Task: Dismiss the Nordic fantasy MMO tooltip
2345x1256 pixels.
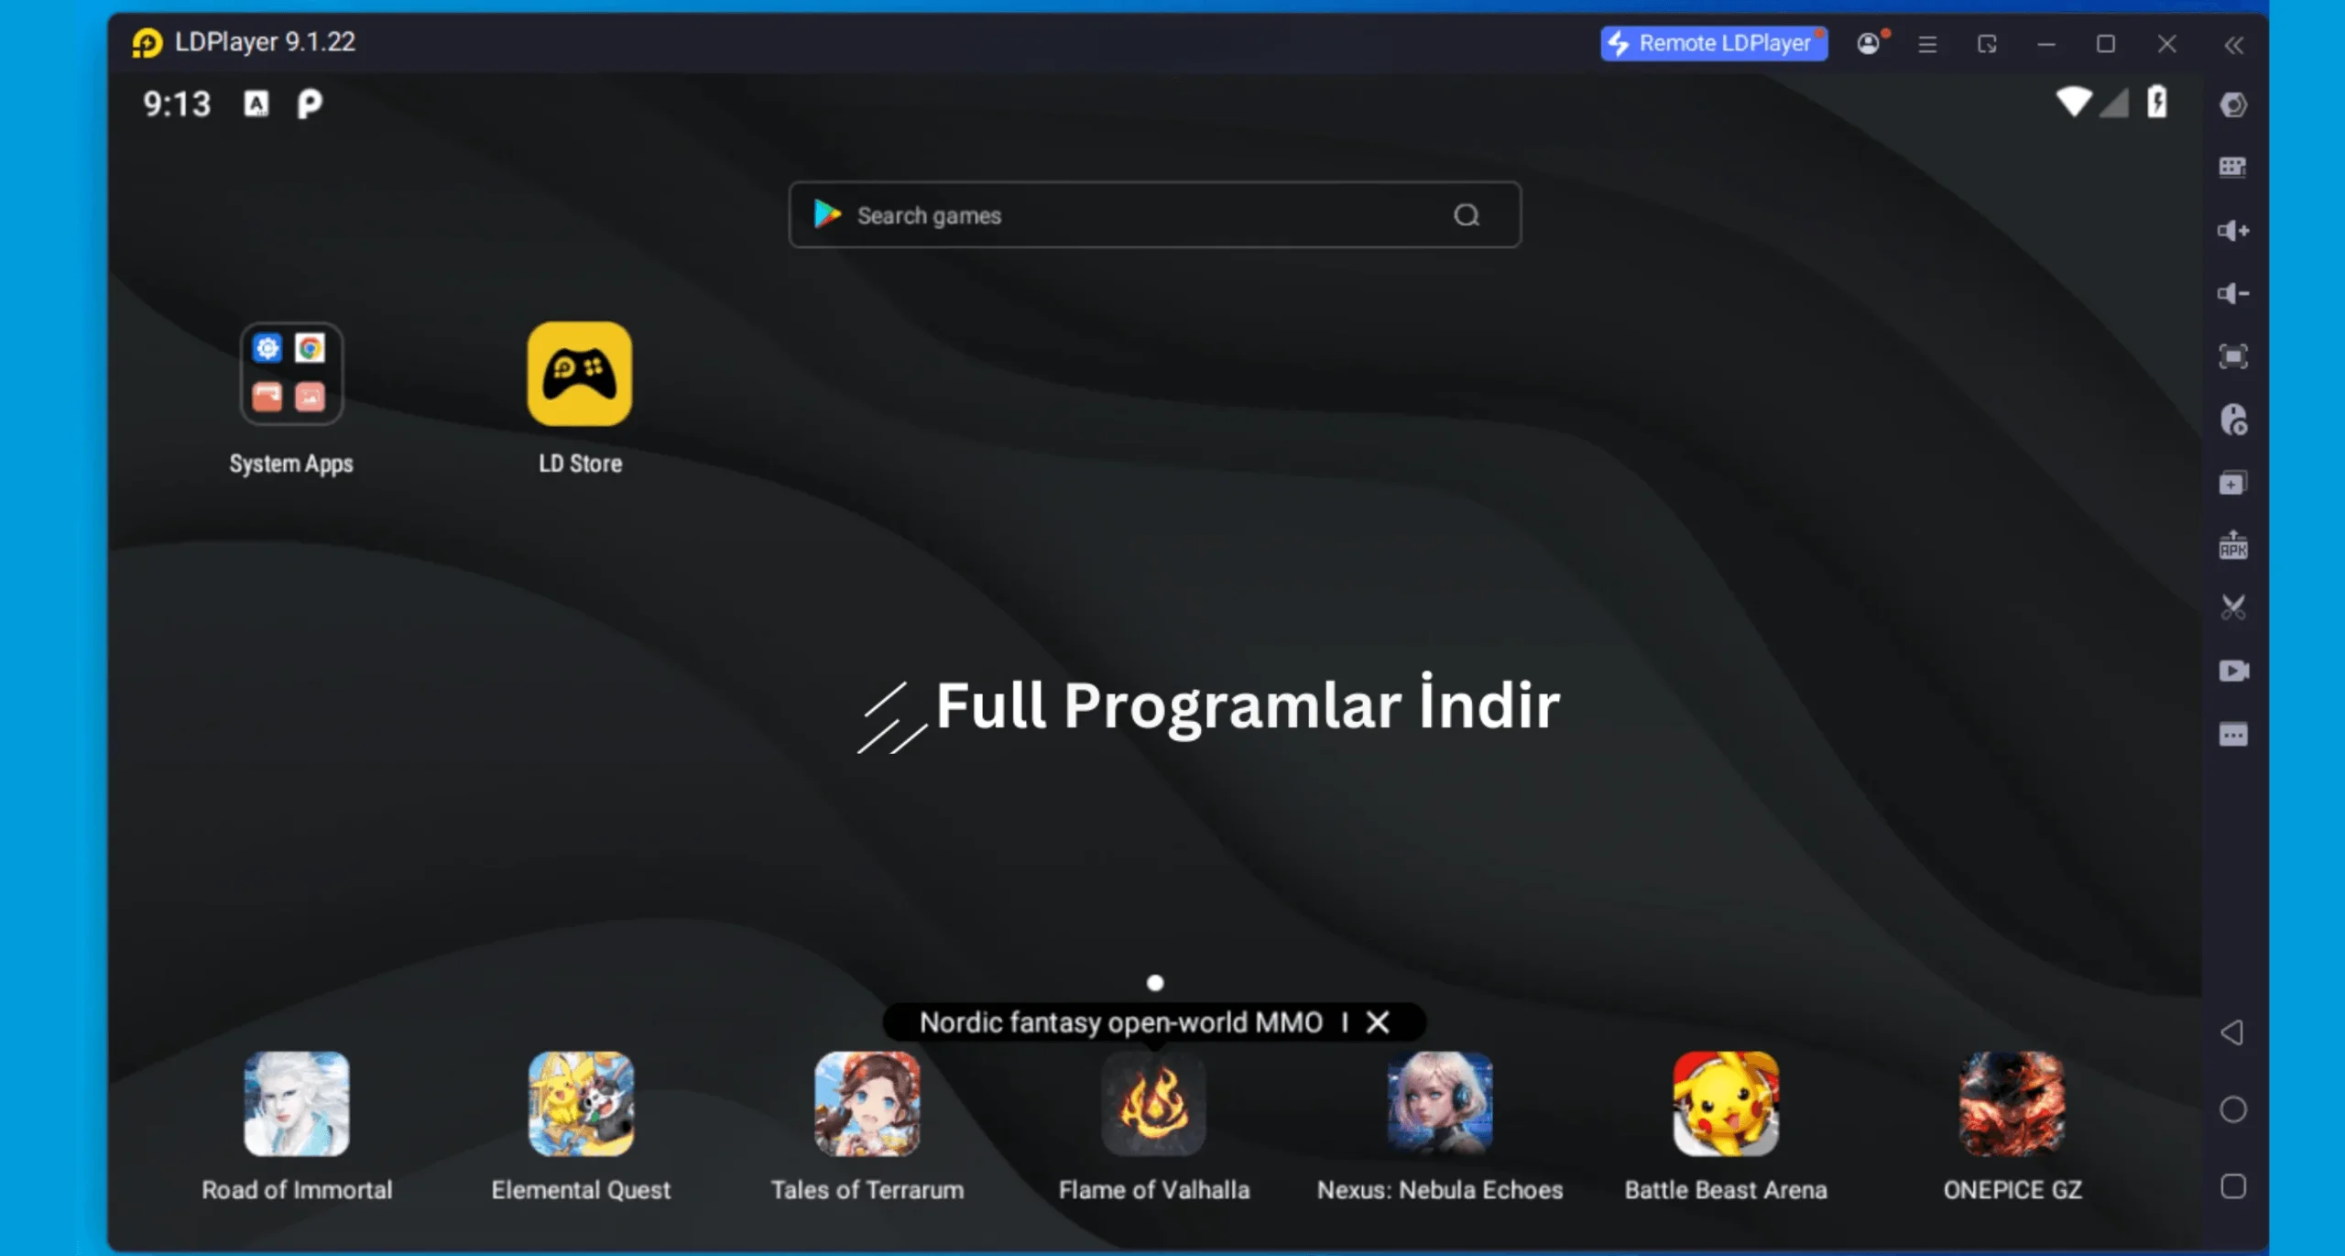Action: point(1378,1022)
